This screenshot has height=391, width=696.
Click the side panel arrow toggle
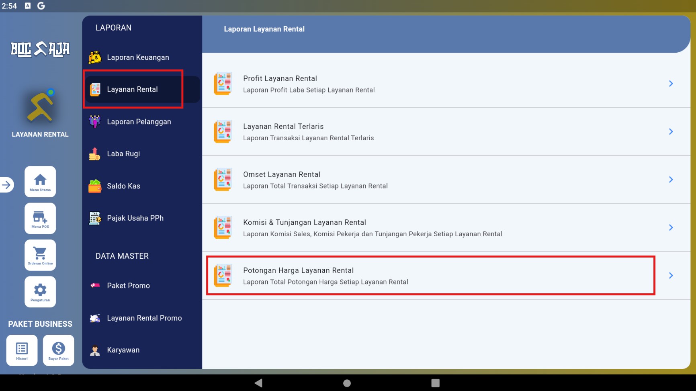pyautogui.click(x=7, y=185)
